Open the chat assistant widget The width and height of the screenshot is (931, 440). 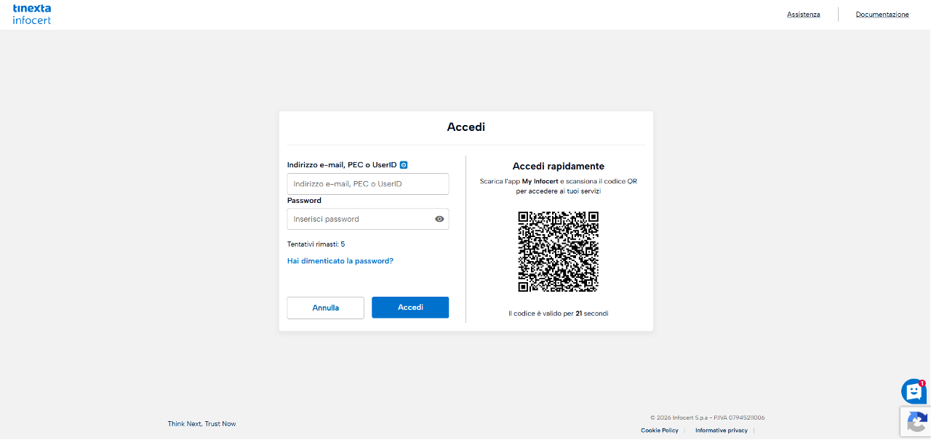tap(914, 392)
